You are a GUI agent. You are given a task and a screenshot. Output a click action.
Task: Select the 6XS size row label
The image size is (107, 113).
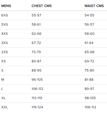(x=4, y=15)
